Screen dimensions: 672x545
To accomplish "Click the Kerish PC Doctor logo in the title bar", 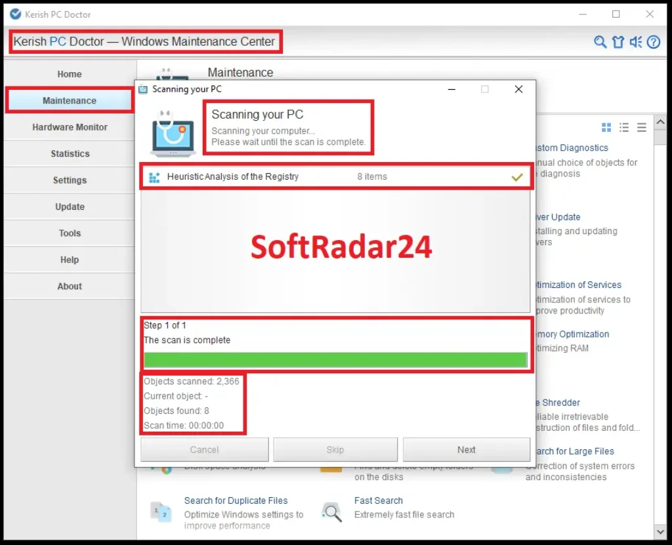I will (14, 14).
